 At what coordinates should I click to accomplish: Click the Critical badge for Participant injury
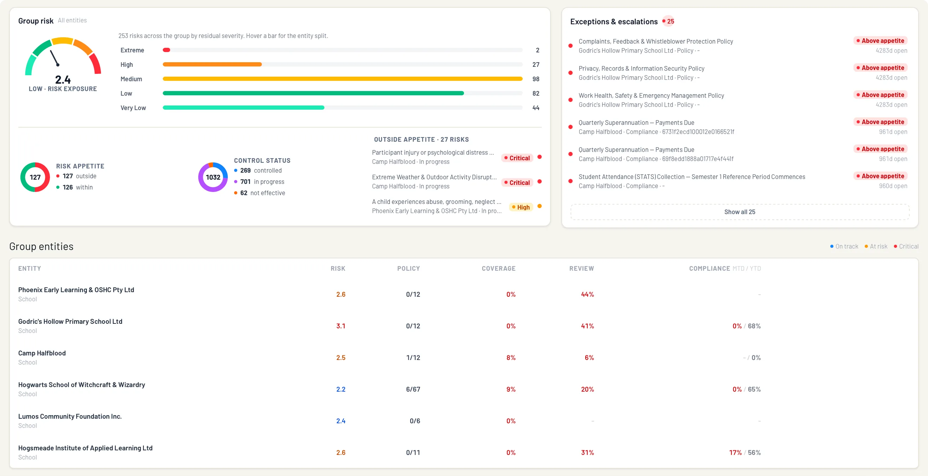(517, 158)
